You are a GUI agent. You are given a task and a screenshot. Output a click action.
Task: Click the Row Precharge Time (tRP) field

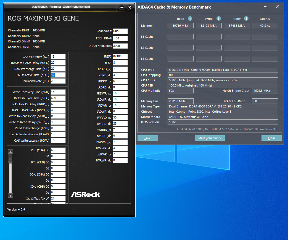[58, 69]
